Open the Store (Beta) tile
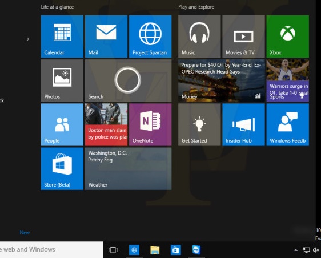 (62, 169)
